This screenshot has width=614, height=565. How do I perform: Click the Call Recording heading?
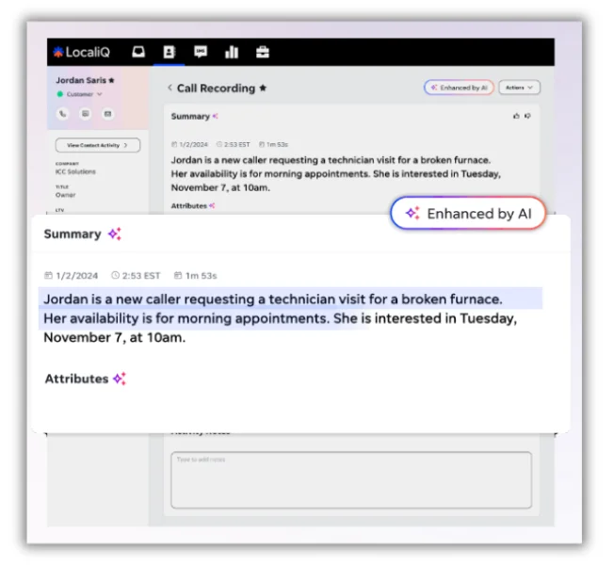[x=217, y=89]
